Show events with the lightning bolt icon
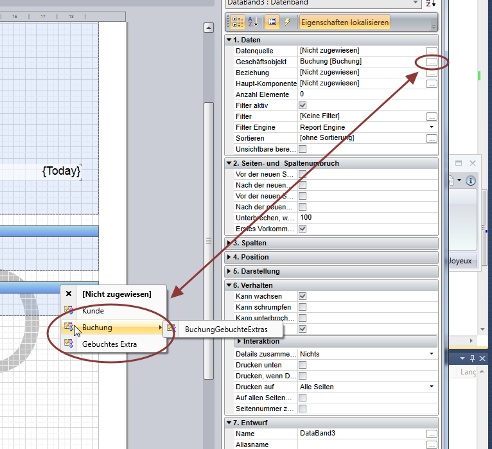Screen dimensions: 492x449 click(287, 22)
